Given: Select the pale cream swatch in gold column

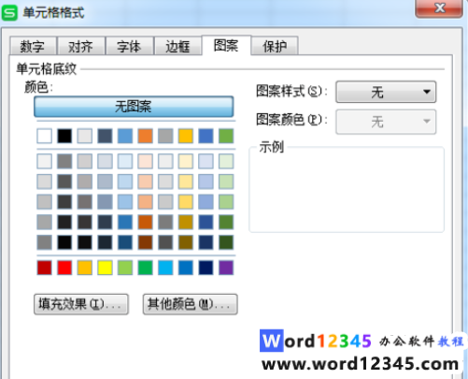Looking at the screenshot, I should 186,161.
